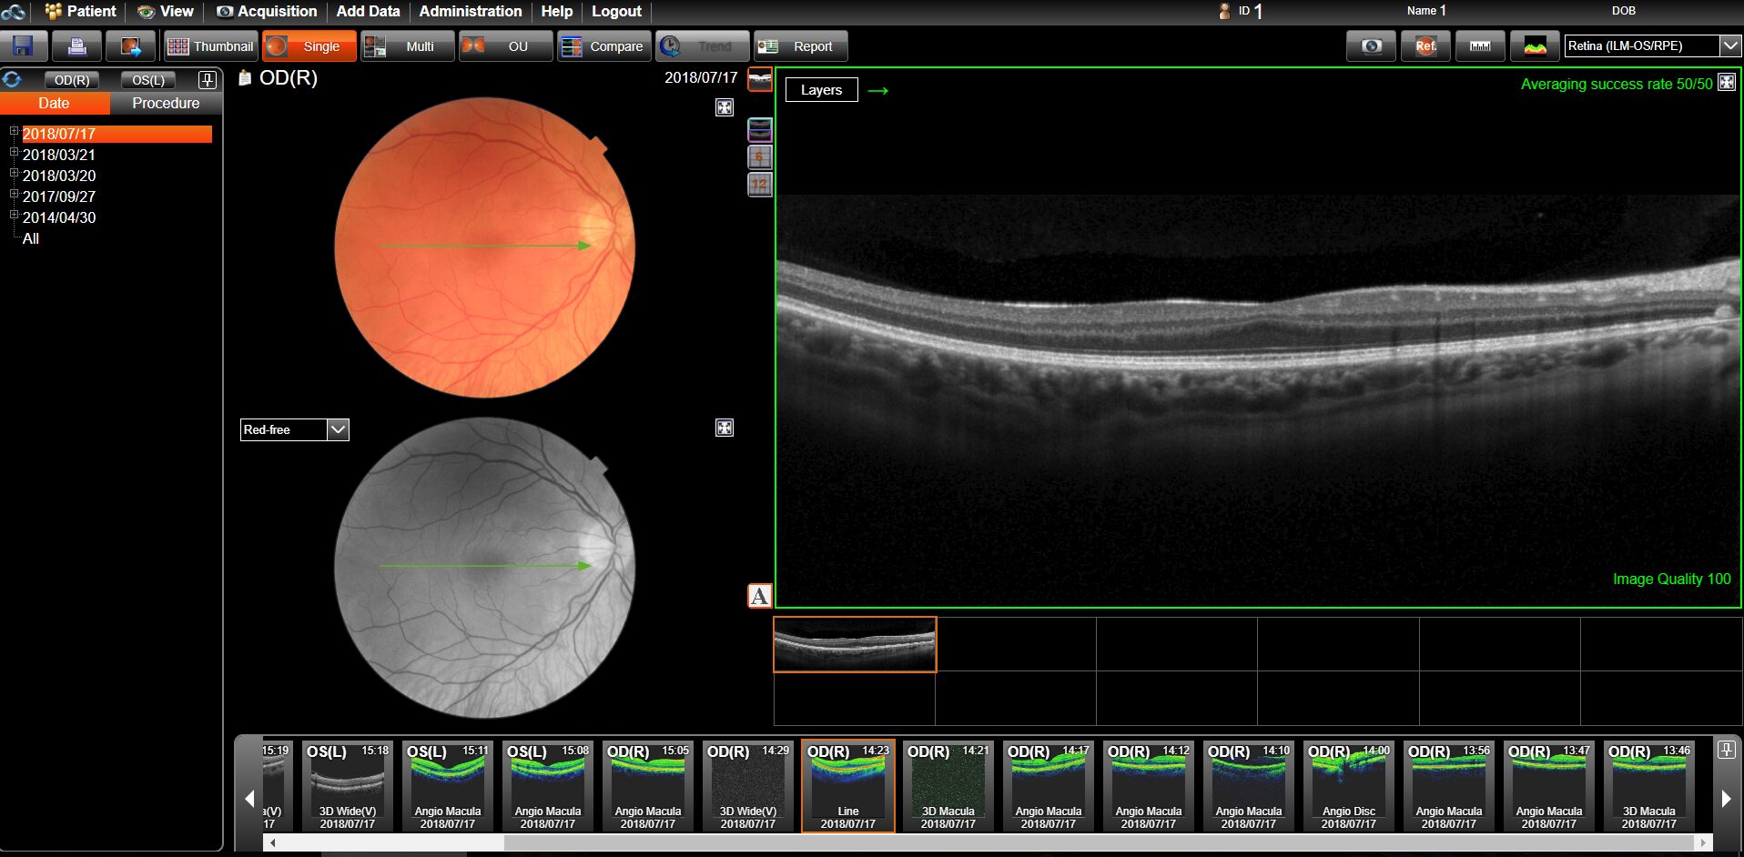Click the Ref. reference icon button
Screen dimensions: 1744x857
point(1425,46)
